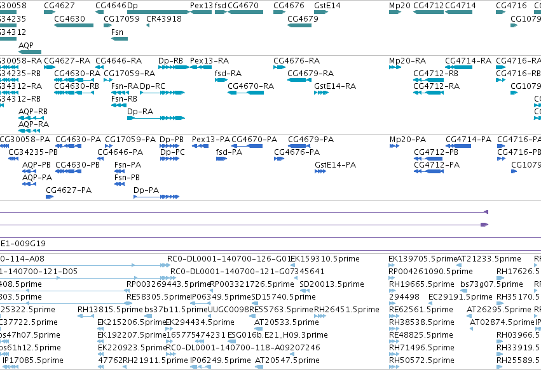541x370 pixels.
Task: Click the Fsn gene label
Action: tap(117, 32)
